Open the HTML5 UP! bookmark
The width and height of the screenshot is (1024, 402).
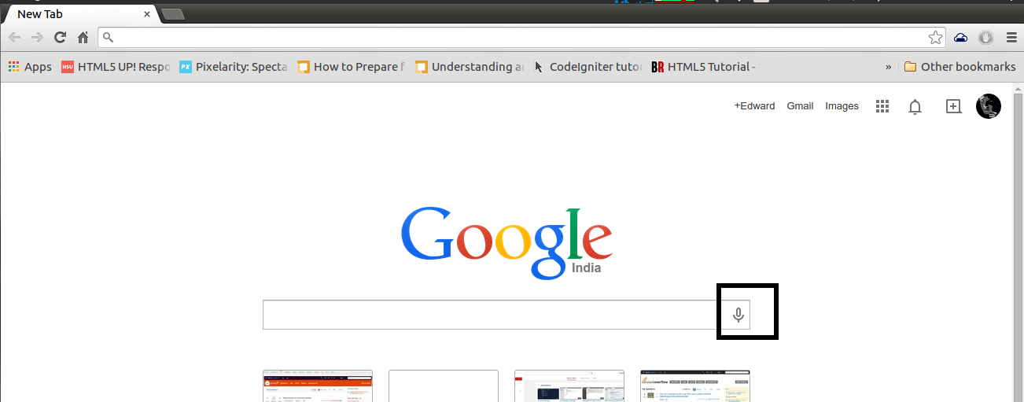[x=116, y=67]
